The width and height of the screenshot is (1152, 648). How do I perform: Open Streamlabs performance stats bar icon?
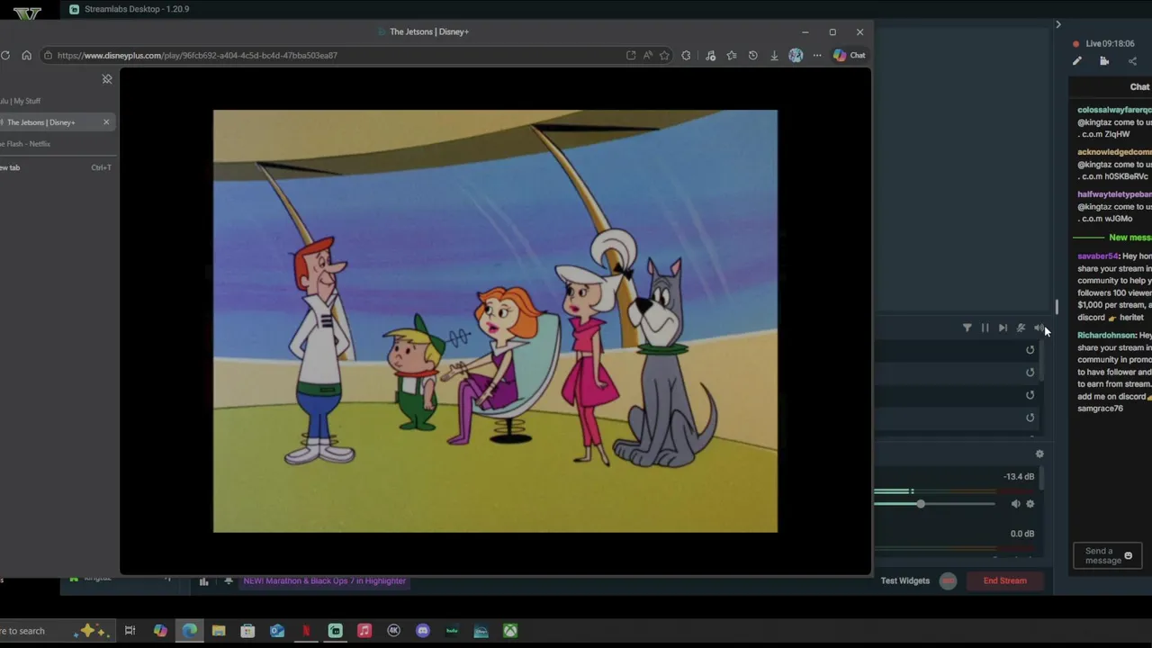click(x=204, y=581)
